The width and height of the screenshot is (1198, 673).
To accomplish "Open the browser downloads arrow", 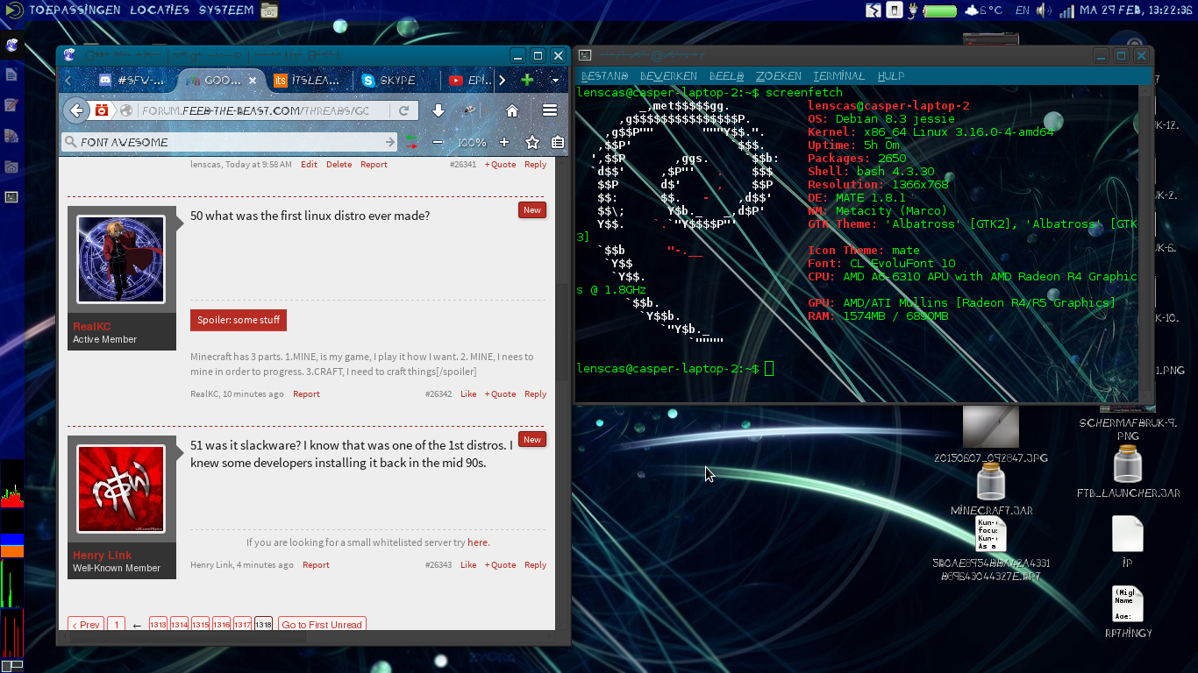I will (x=439, y=110).
